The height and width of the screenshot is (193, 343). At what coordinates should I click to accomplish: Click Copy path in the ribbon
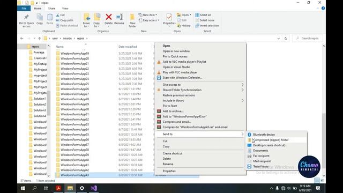(x=64, y=20)
